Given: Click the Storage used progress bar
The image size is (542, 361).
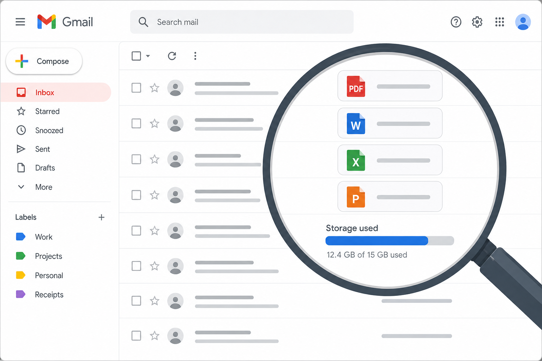Looking at the screenshot, I should point(390,241).
